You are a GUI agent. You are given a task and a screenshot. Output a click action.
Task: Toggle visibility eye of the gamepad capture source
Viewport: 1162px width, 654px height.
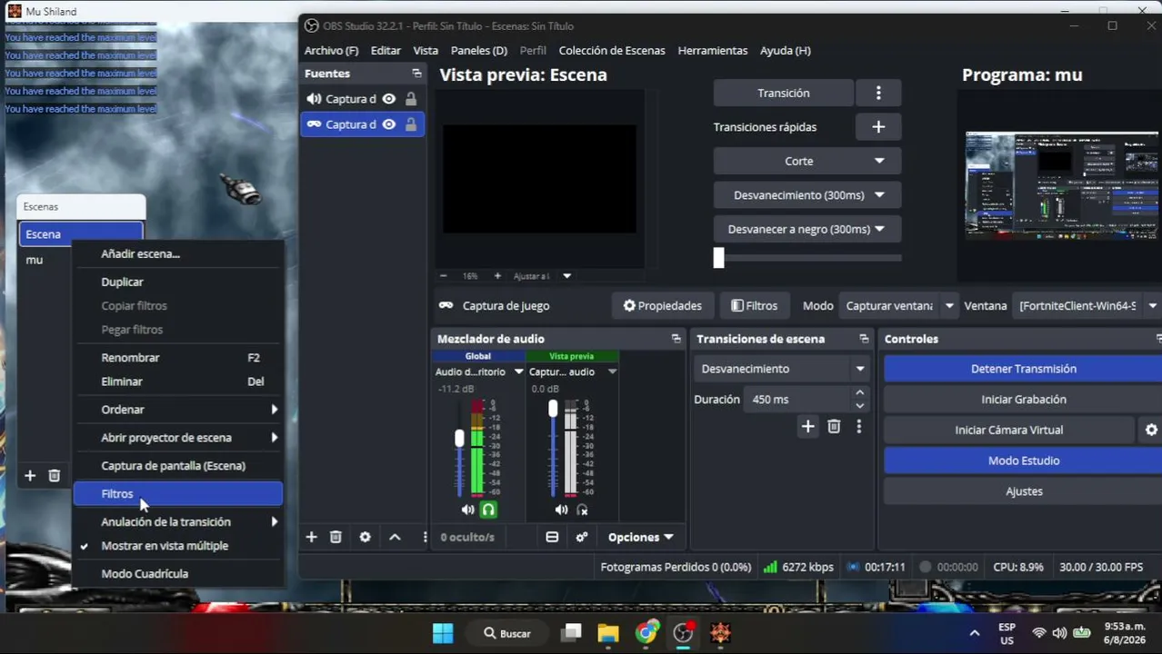388,124
